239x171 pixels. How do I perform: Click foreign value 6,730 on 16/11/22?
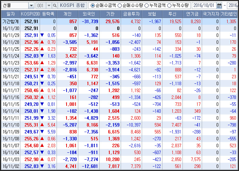point(92,70)
